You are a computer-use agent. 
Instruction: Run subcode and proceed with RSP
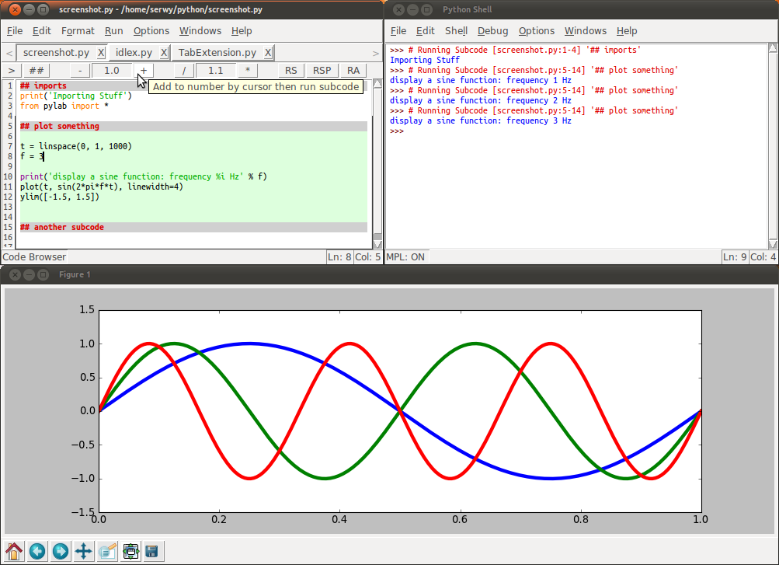tap(321, 70)
